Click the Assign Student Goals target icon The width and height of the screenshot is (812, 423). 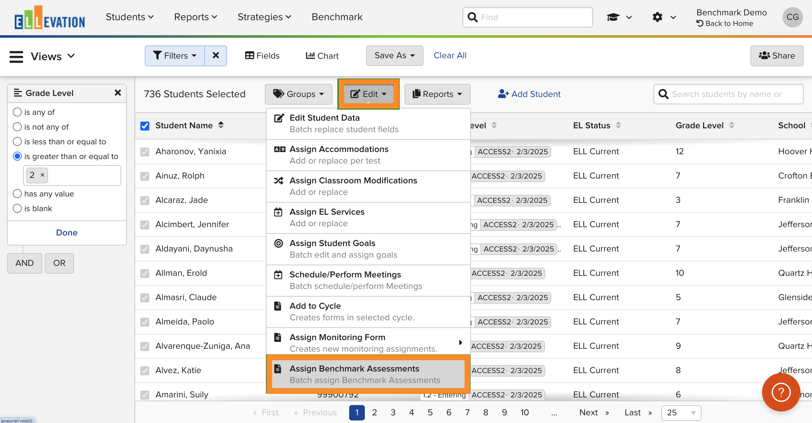(279, 243)
